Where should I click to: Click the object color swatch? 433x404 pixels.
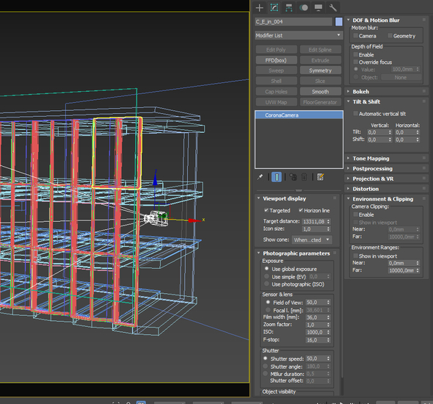tap(339, 21)
